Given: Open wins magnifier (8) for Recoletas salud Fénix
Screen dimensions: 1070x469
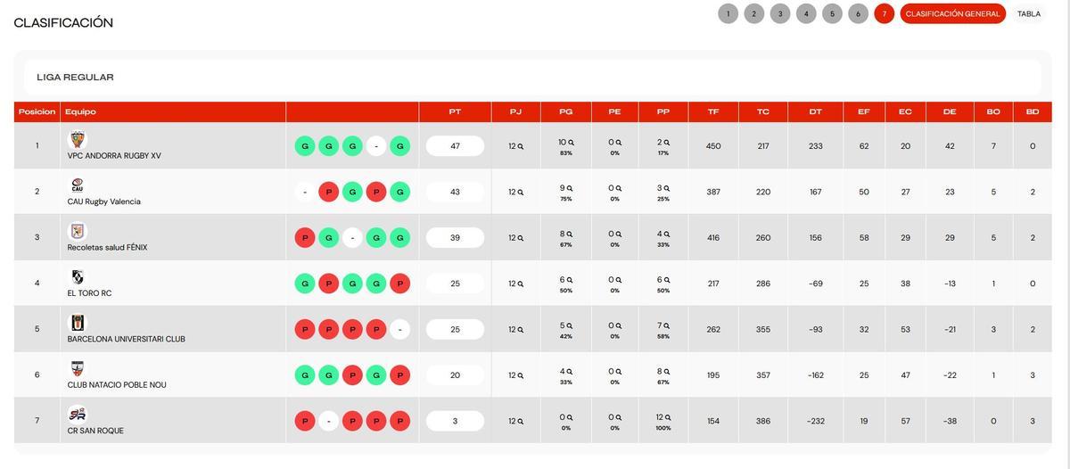Looking at the screenshot, I should (570, 234).
